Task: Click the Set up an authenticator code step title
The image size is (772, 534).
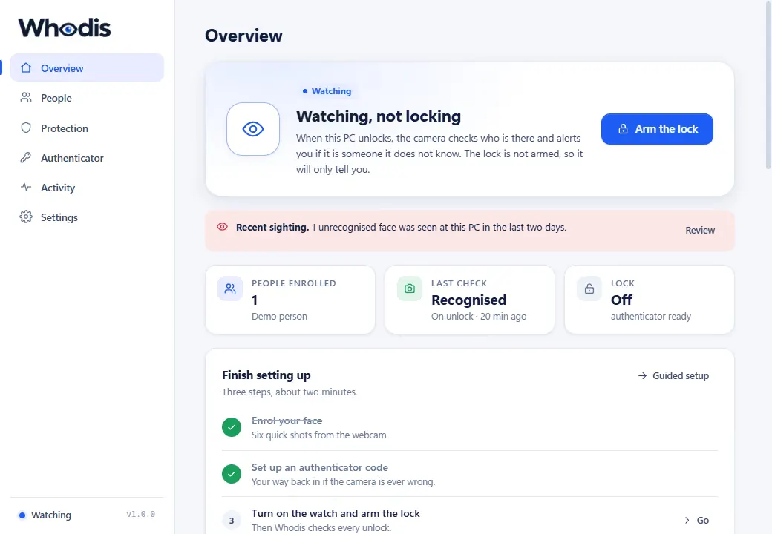Action: [320, 467]
